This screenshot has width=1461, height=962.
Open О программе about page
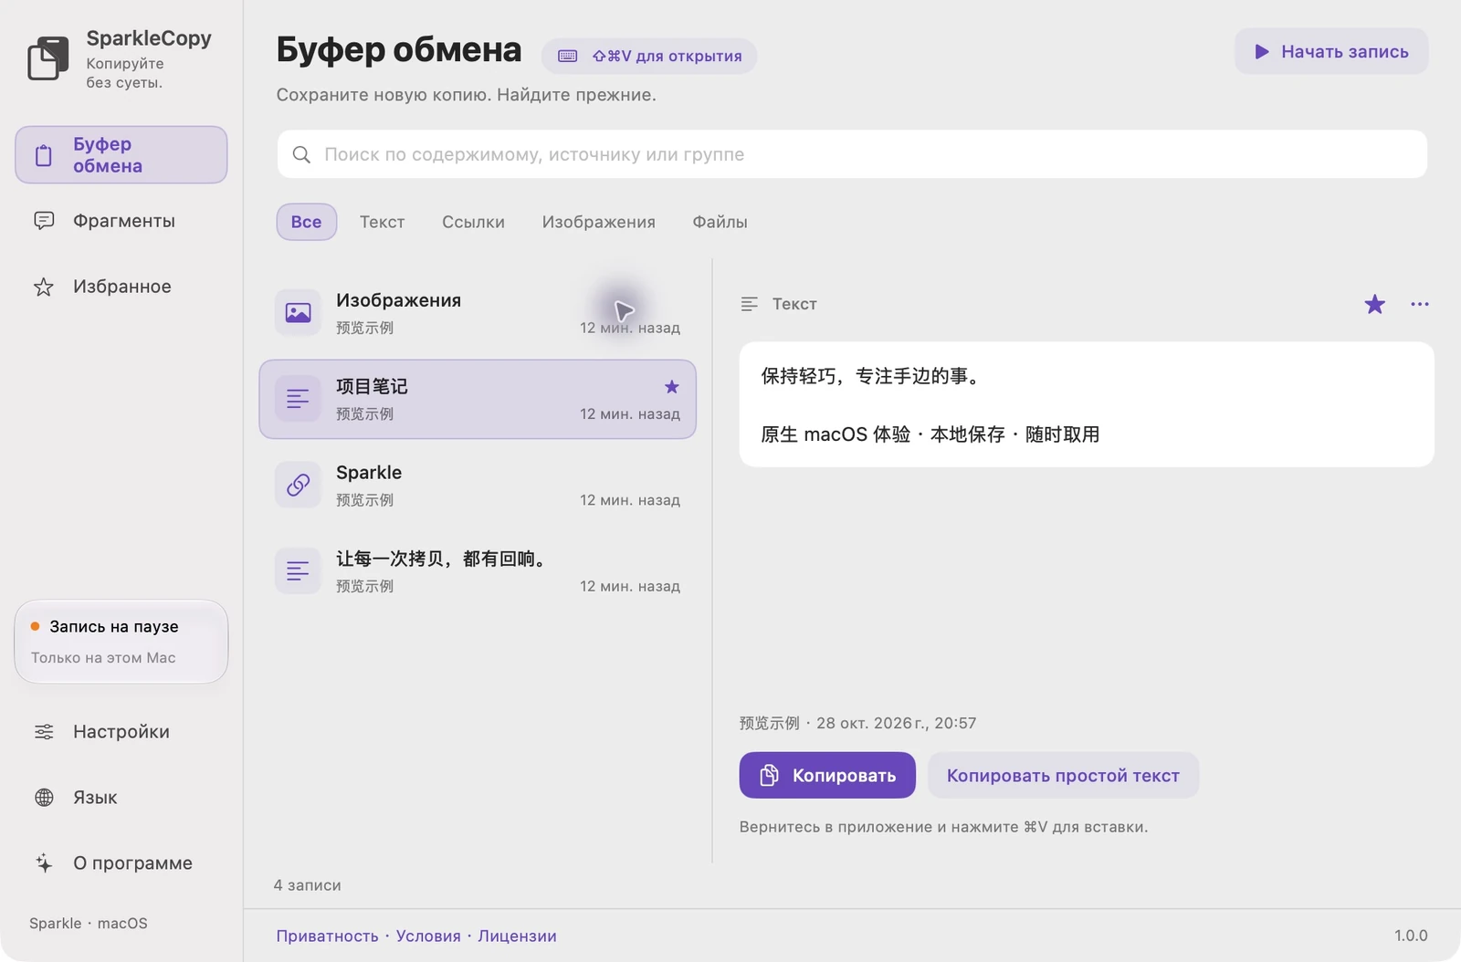121,863
